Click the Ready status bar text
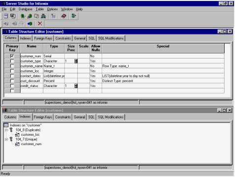The image size is (235, 177). 5,174
